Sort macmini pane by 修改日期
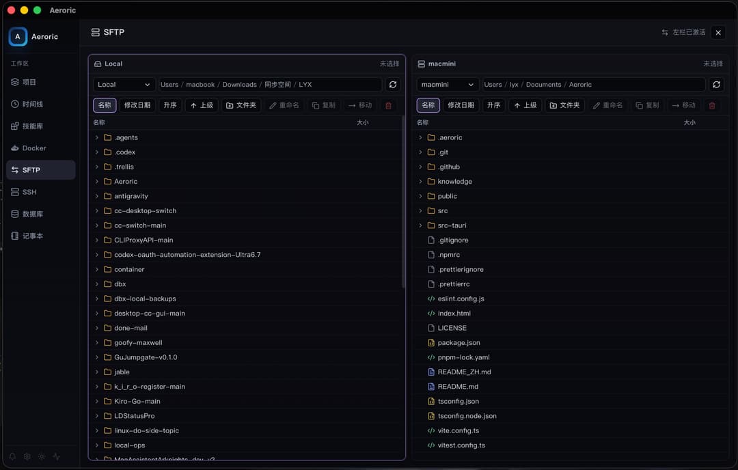Image resolution: width=738 pixels, height=470 pixels. click(x=461, y=105)
